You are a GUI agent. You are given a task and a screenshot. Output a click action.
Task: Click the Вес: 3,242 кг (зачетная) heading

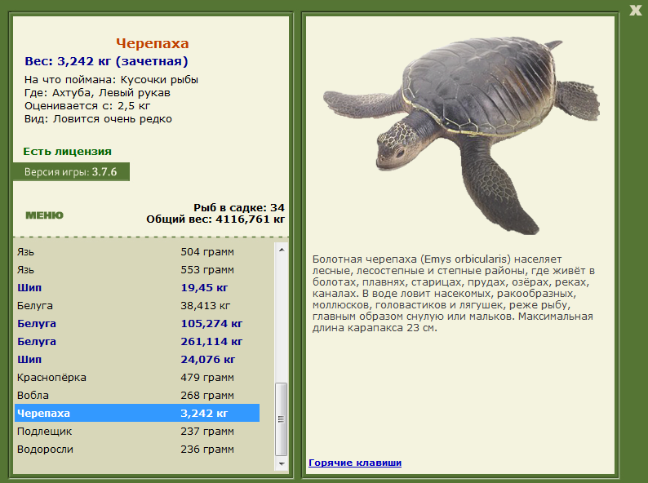click(107, 61)
